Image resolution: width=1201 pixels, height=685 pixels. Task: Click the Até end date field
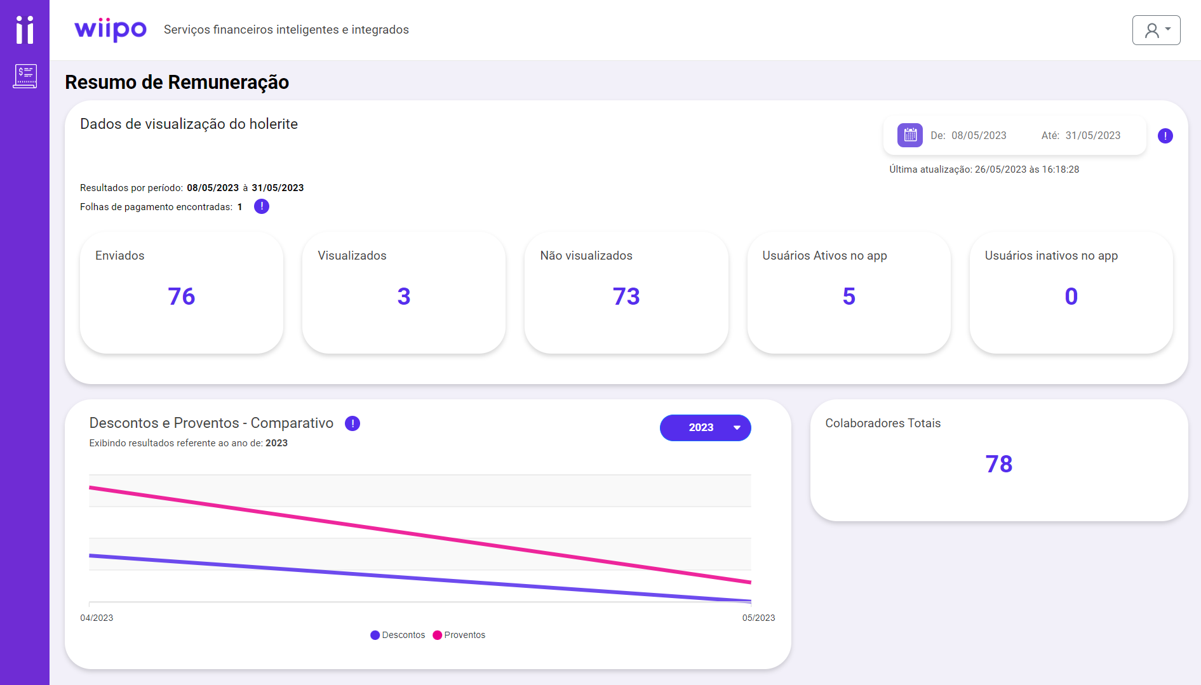click(x=1092, y=135)
